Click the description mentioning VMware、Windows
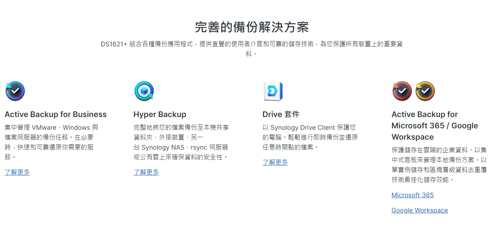Viewport: 492px width, 227px height. tap(52, 142)
